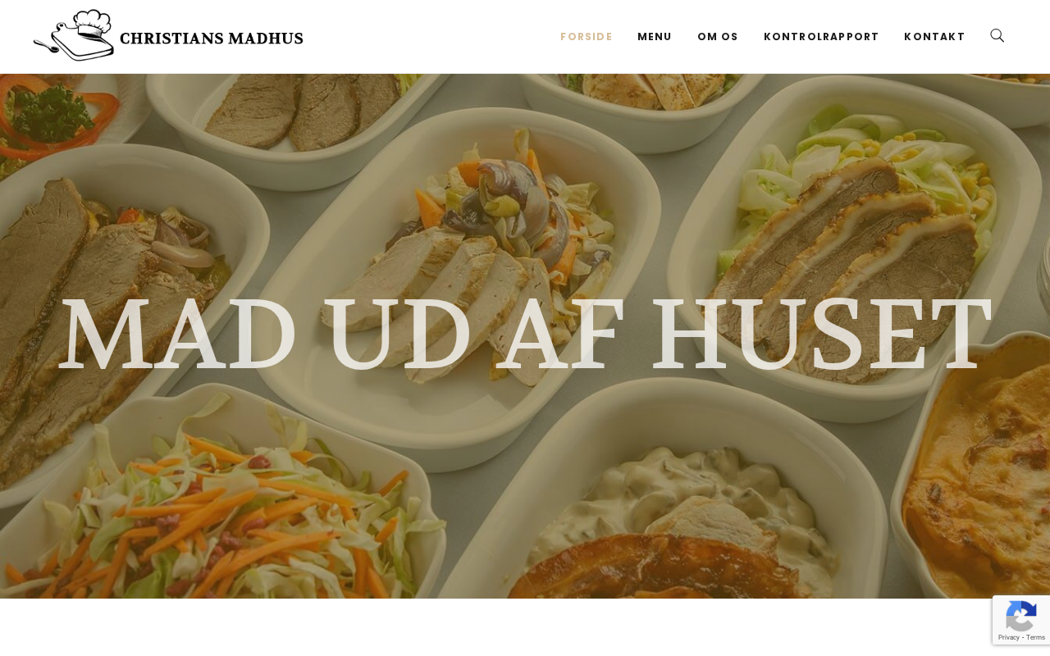Open the reCAPTCHA Terms link
1050x656 pixels.
(1035, 637)
